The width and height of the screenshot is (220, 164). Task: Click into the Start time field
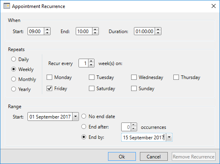pyautogui.click(x=36, y=31)
